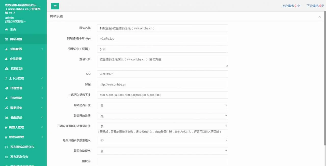Screen dimensions: 326x166
Task: Click the car icon next to 竞猜记录
Action: pos(7,69)
